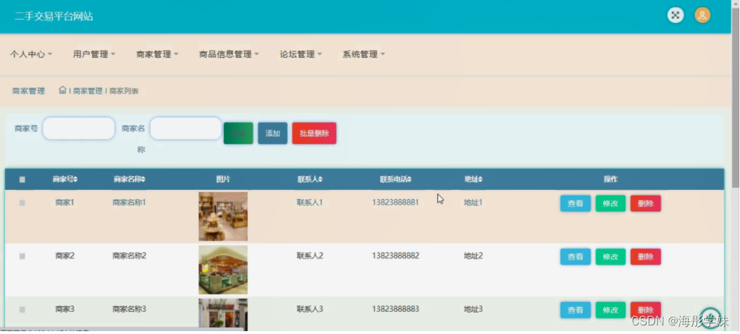Sort by 联系人 column arrows
Image resolution: width=740 pixels, height=334 pixels.
(x=320, y=179)
